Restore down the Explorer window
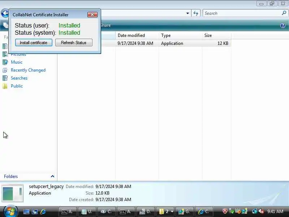Image resolution: width=289 pixels, height=217 pixels. 272,4
